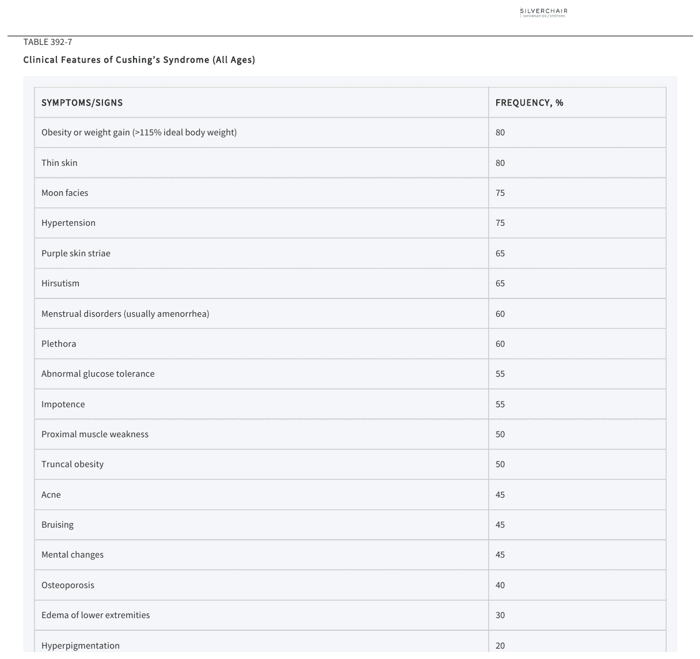700x659 pixels.
Task: Click the FREQUENCY, % column header
Action: (x=530, y=103)
